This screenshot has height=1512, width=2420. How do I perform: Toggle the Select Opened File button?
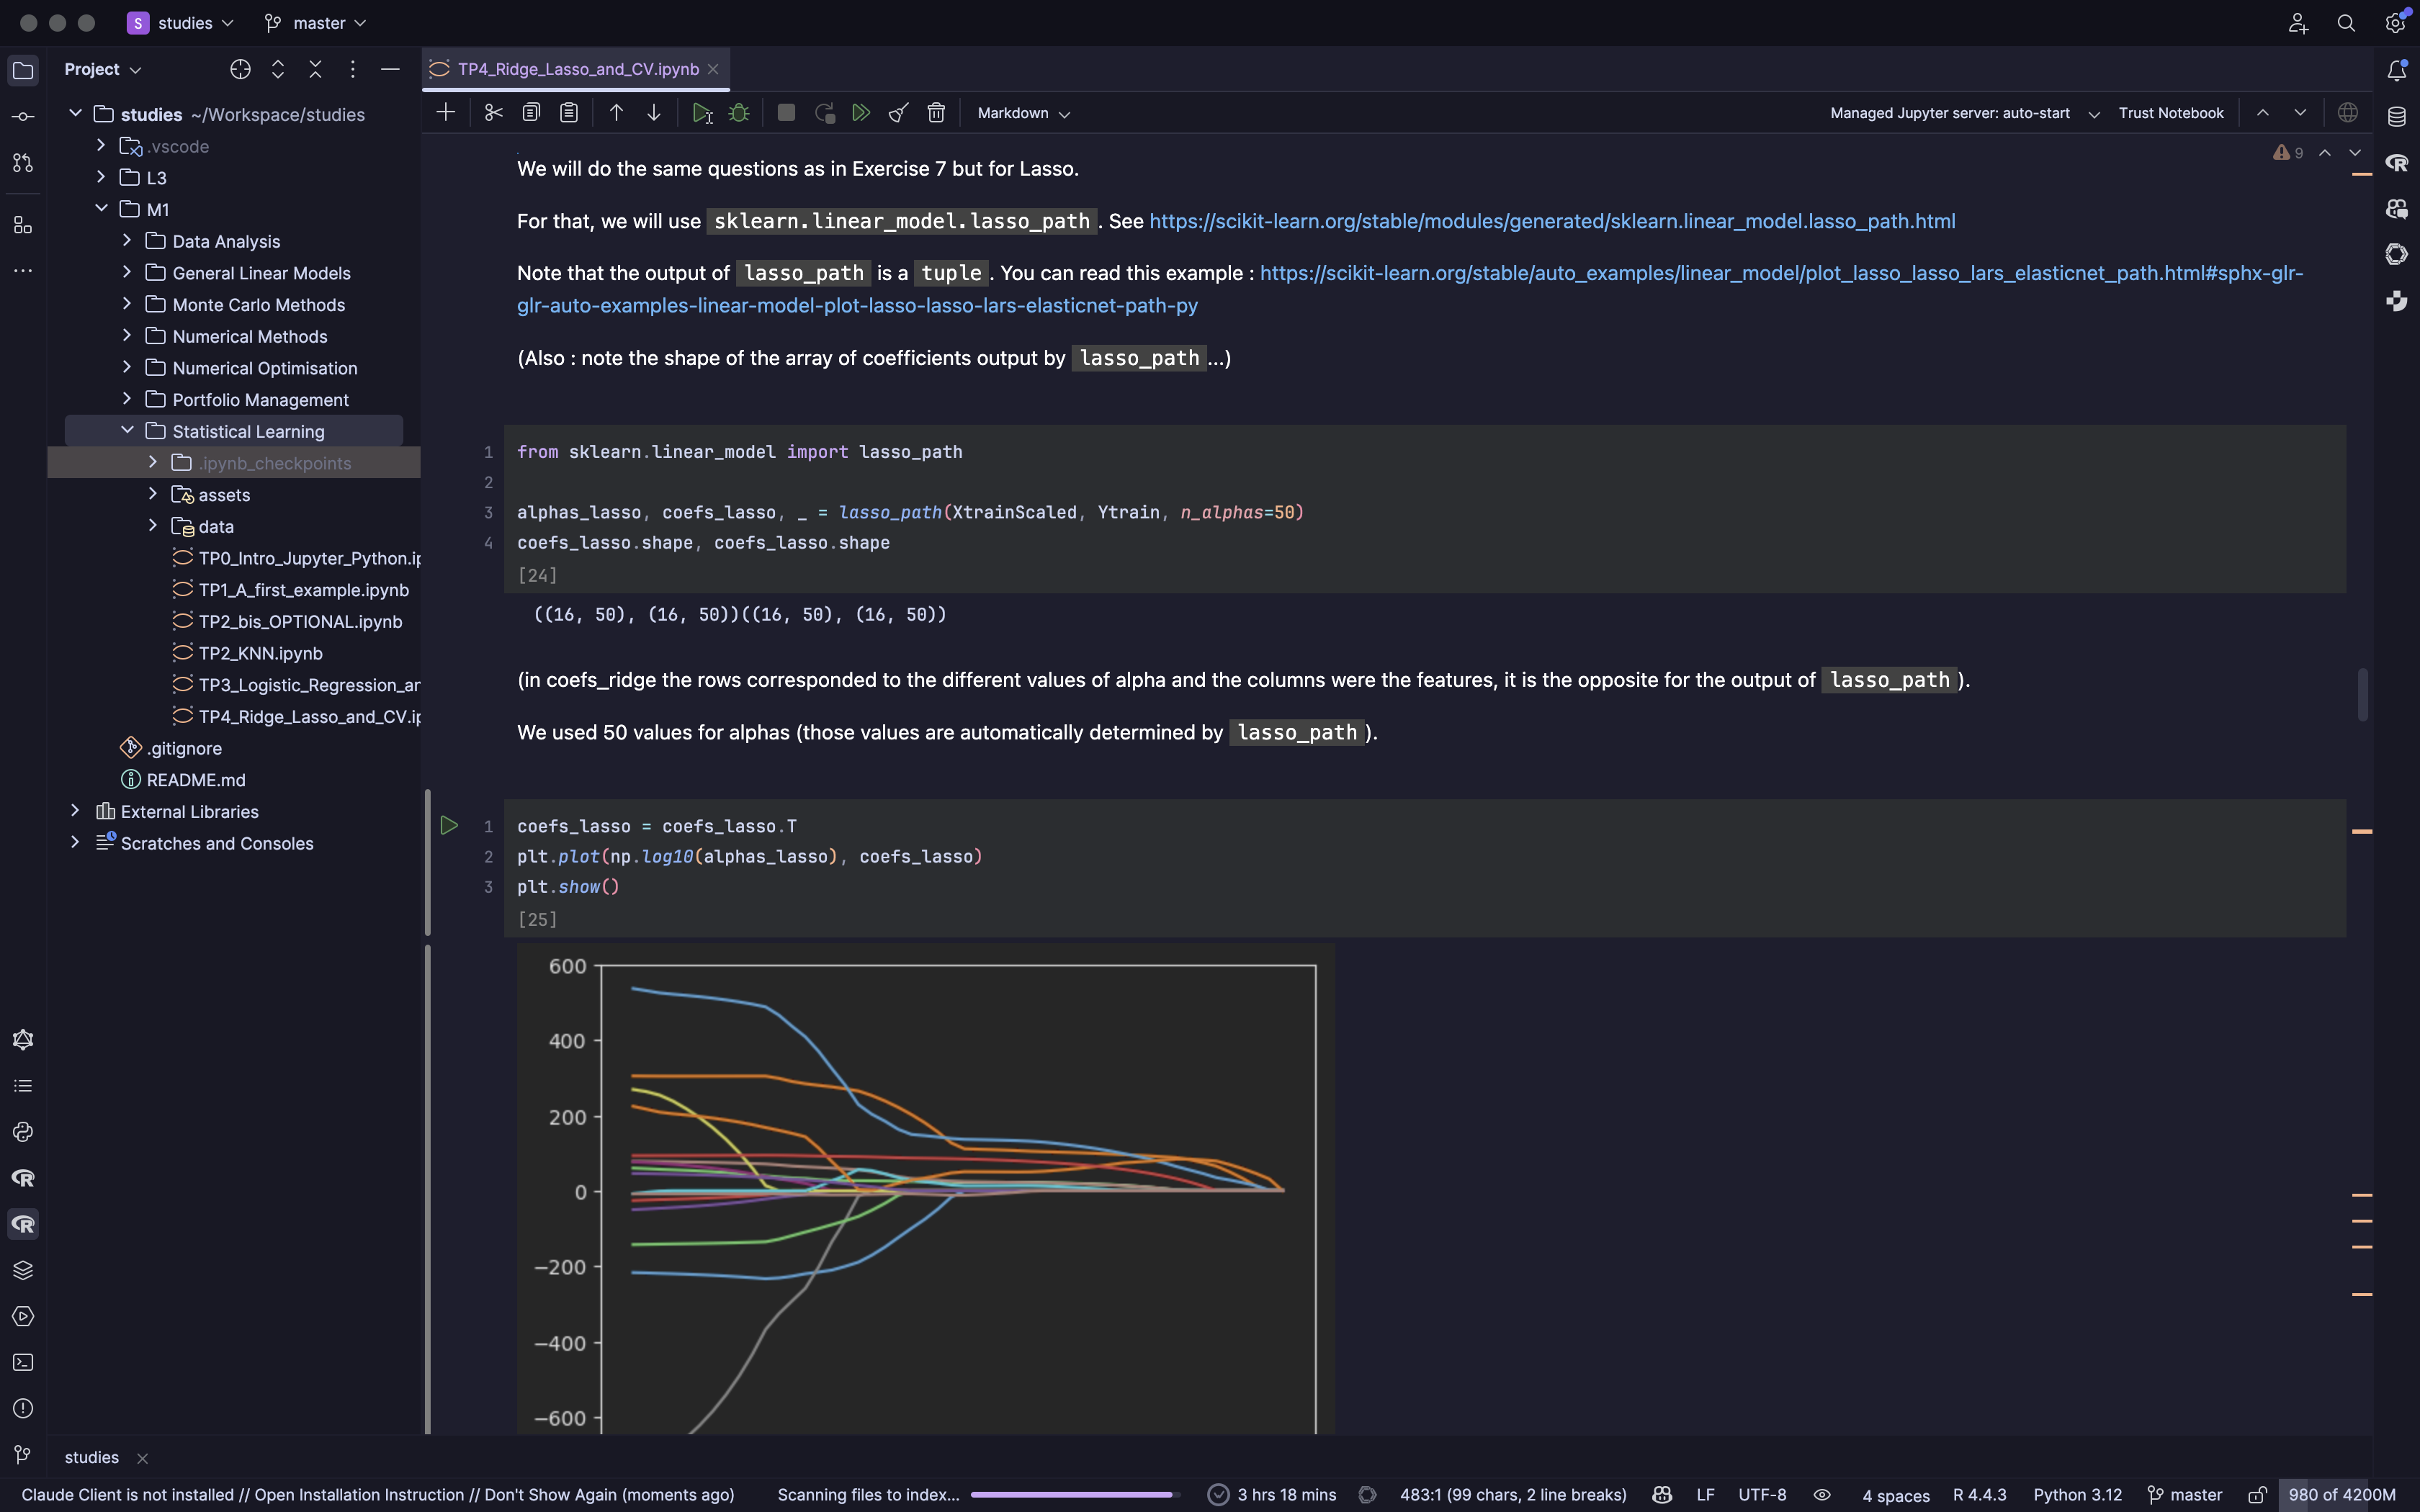240,69
